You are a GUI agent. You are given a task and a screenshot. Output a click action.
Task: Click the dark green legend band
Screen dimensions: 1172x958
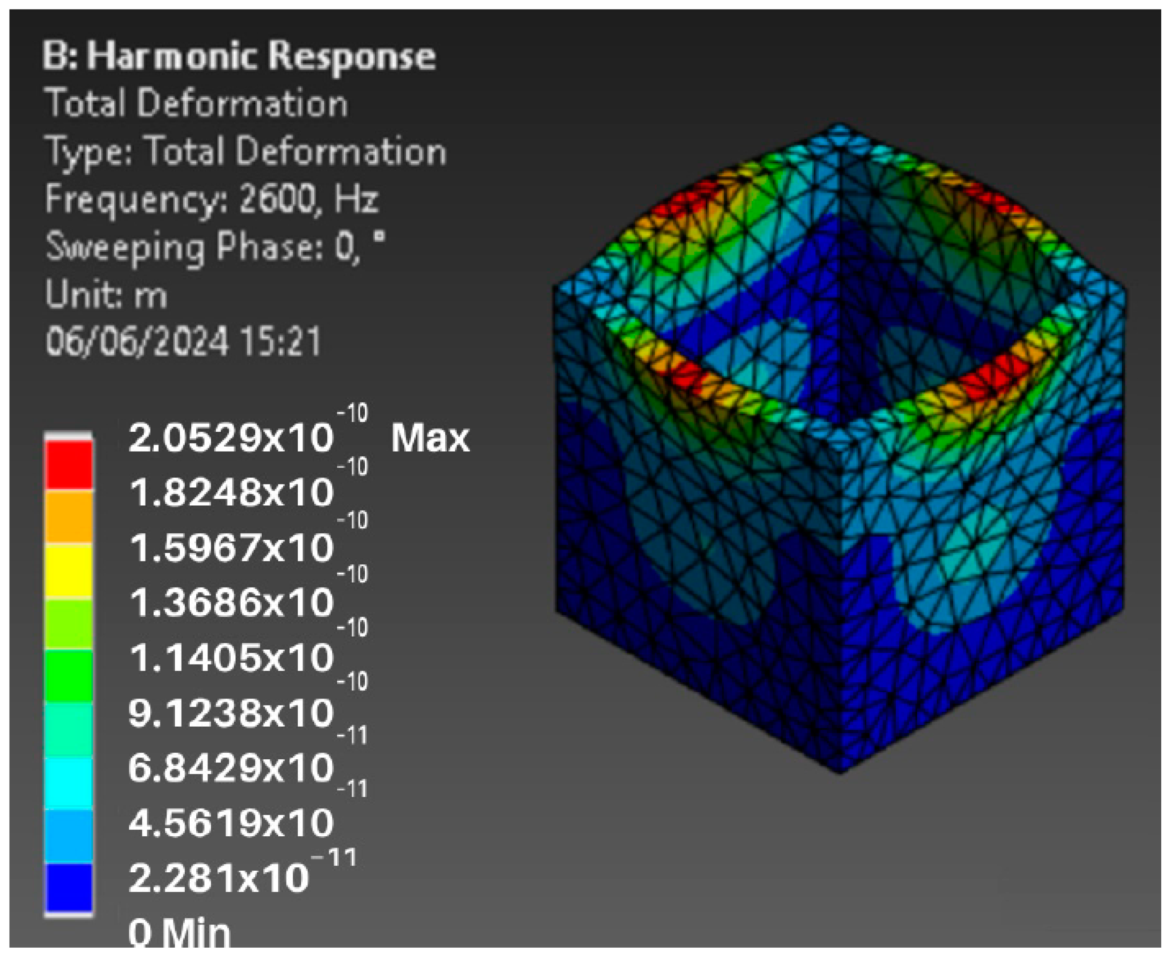coord(68,676)
